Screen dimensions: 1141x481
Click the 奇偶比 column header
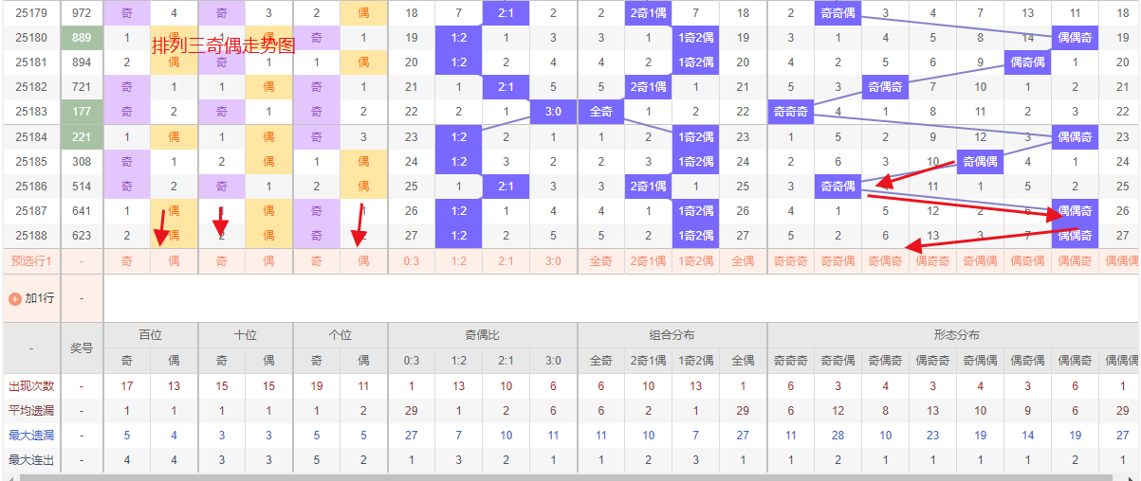click(x=483, y=335)
